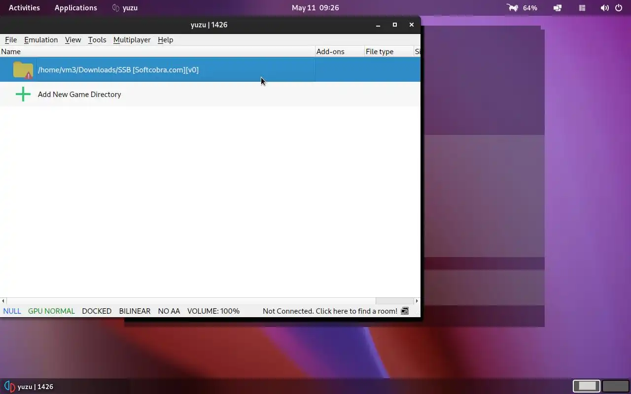Viewport: 631px width, 394px height.
Task: Open the Activities overview
Action: [24, 8]
